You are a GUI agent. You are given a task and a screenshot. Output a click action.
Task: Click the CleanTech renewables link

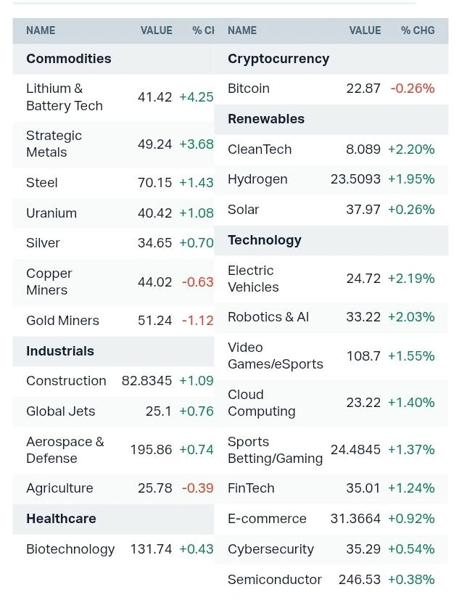click(260, 149)
